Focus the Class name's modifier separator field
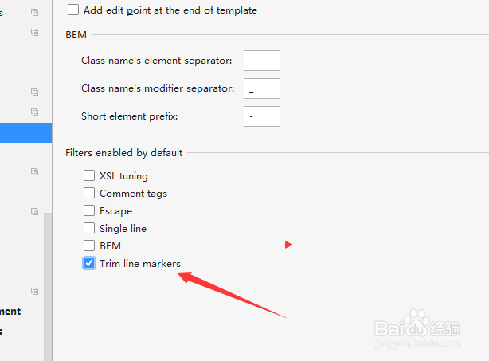Screen dimensions: 489x361 point(261,88)
